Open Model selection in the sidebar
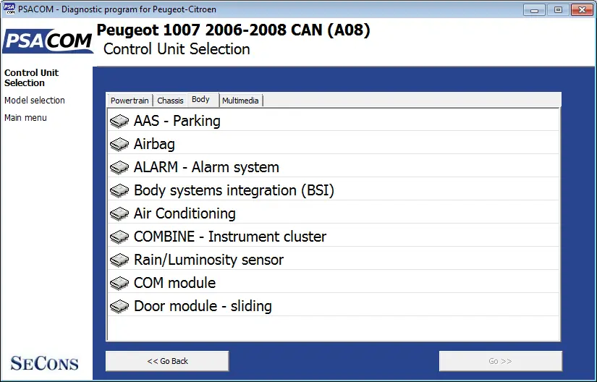 pyautogui.click(x=35, y=101)
